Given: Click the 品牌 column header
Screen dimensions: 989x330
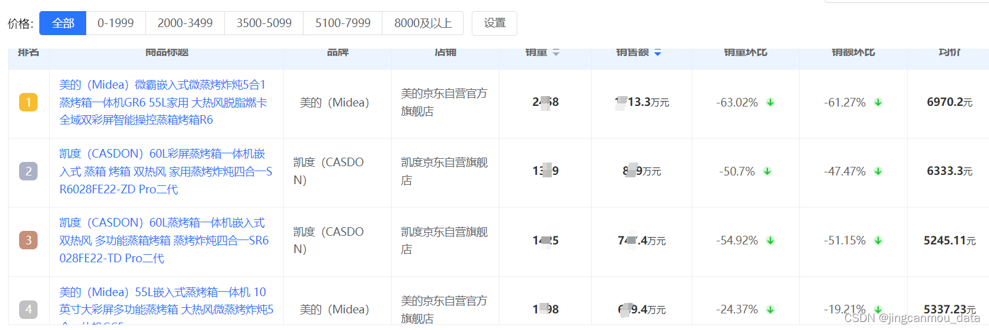Looking at the screenshot, I should click(337, 53).
